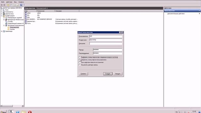Click the Пользователь name input field

pyautogui.click(x=106, y=36)
